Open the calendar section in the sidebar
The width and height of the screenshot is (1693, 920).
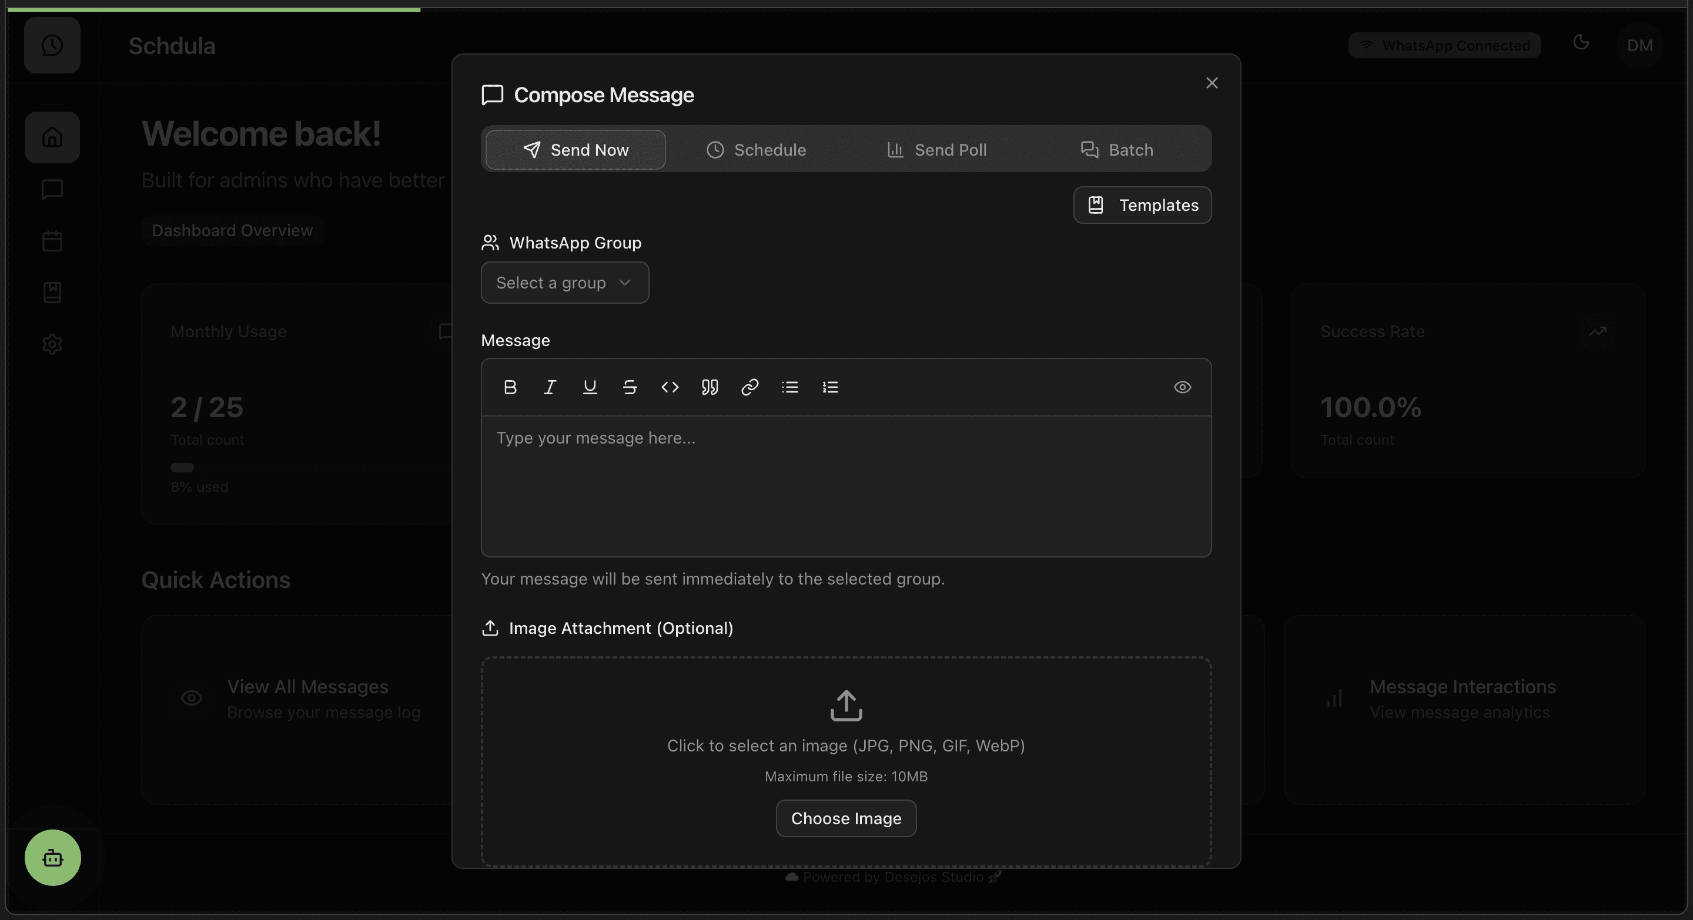pyautogui.click(x=52, y=240)
